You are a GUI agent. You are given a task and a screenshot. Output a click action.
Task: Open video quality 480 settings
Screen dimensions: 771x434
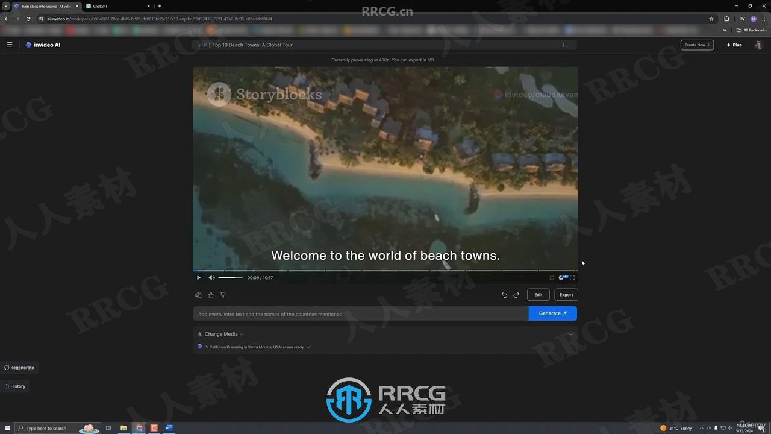pos(563,277)
